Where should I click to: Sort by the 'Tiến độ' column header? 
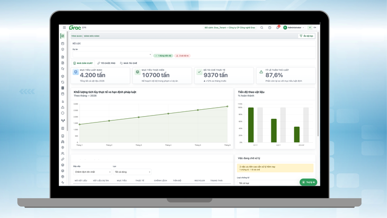[177, 181]
